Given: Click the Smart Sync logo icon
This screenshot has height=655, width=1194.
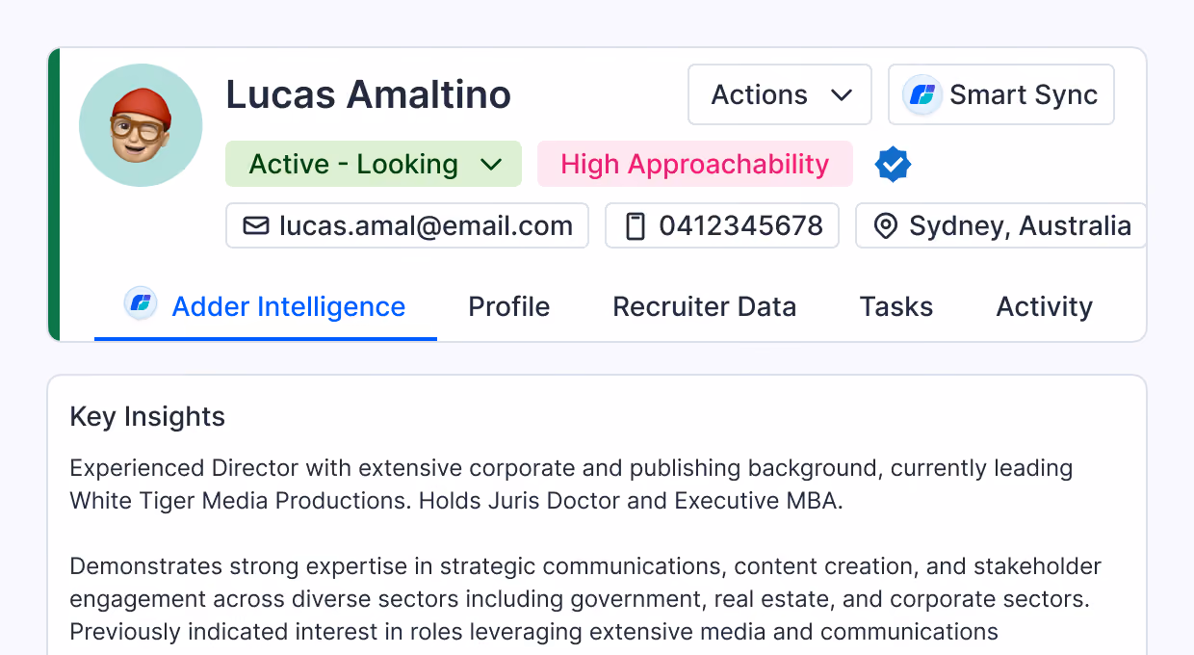Looking at the screenshot, I should (x=922, y=94).
